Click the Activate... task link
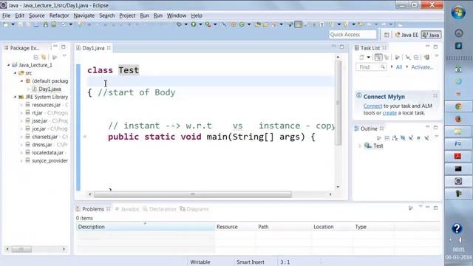This screenshot has height=266, width=473. [422, 67]
